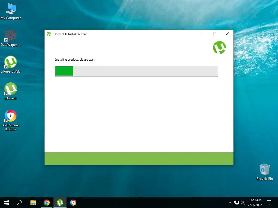Open taskbar search magnifier
This screenshot has width=278, height=208.
(x=20, y=203)
